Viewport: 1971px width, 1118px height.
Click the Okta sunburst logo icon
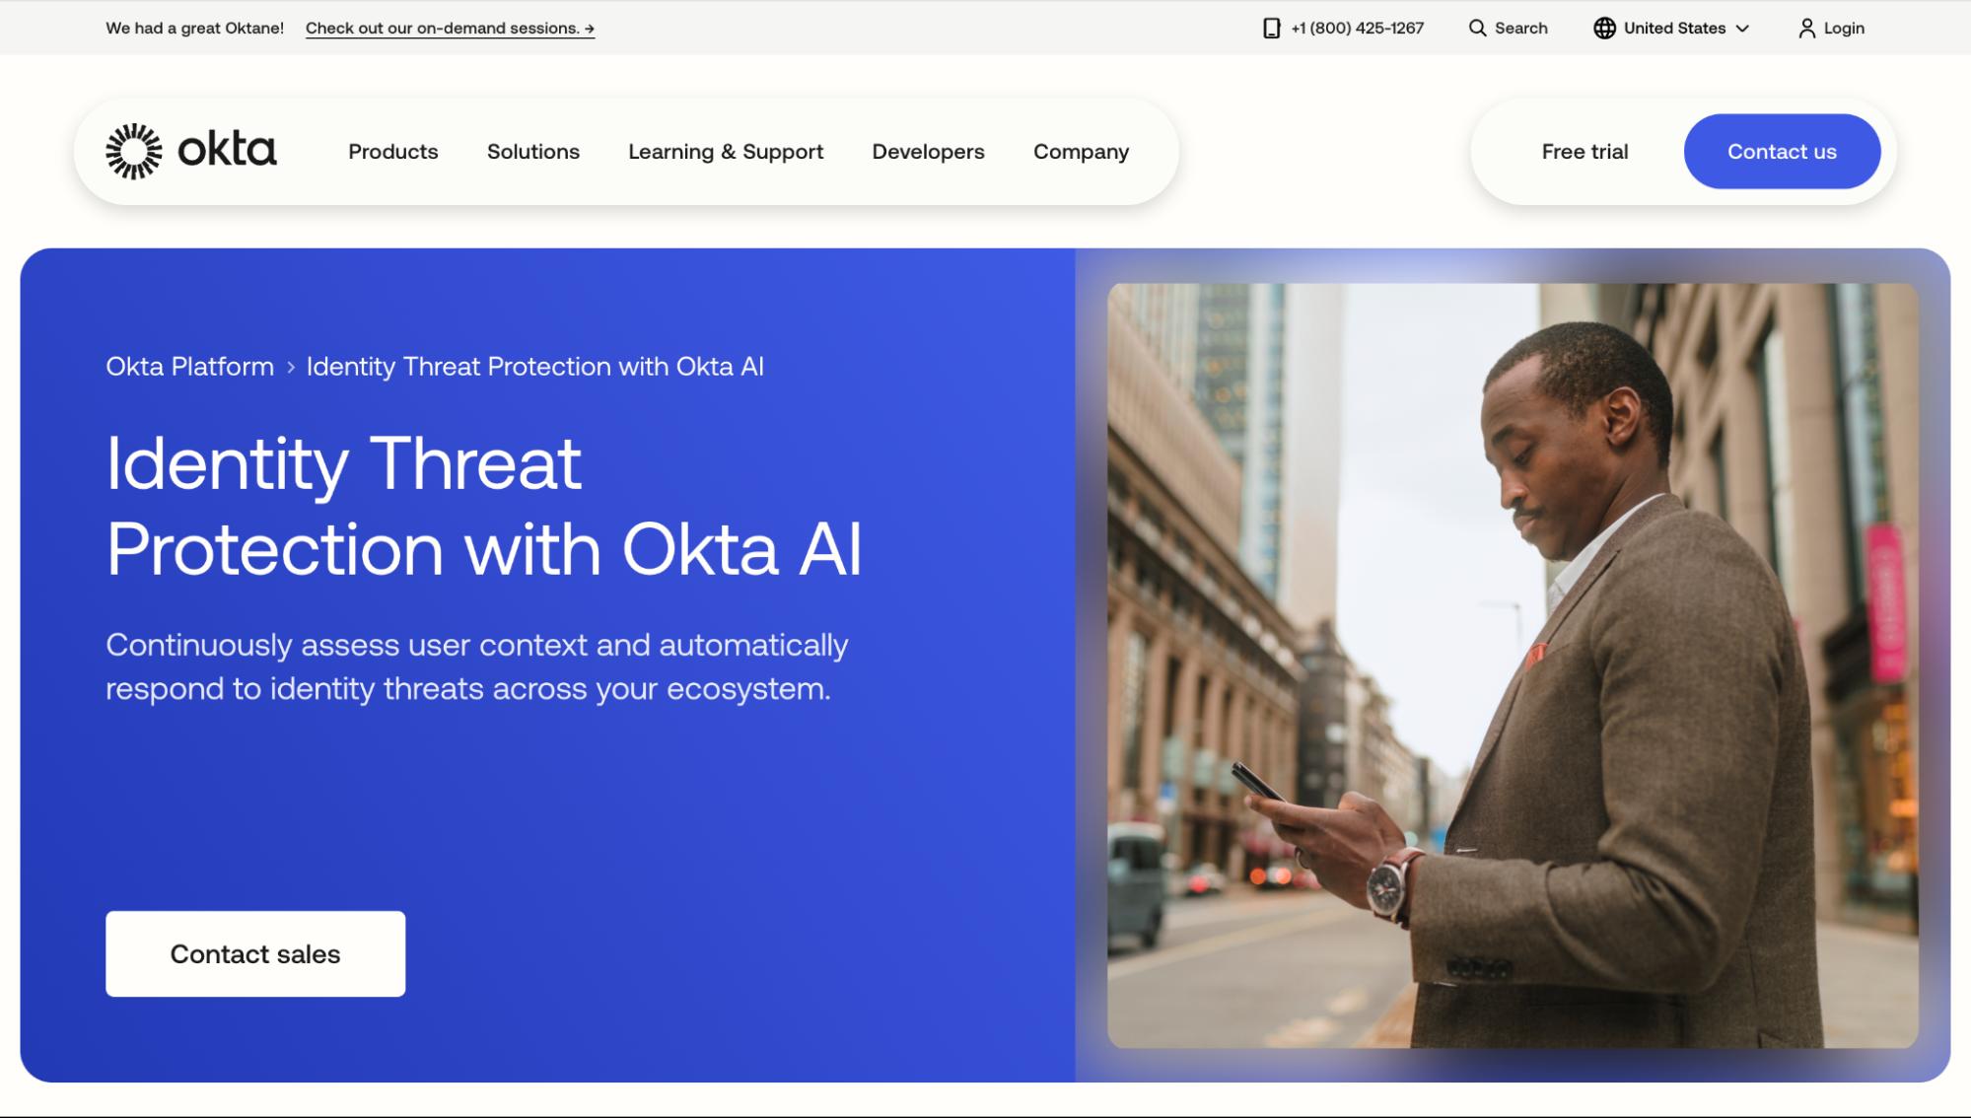tap(133, 152)
